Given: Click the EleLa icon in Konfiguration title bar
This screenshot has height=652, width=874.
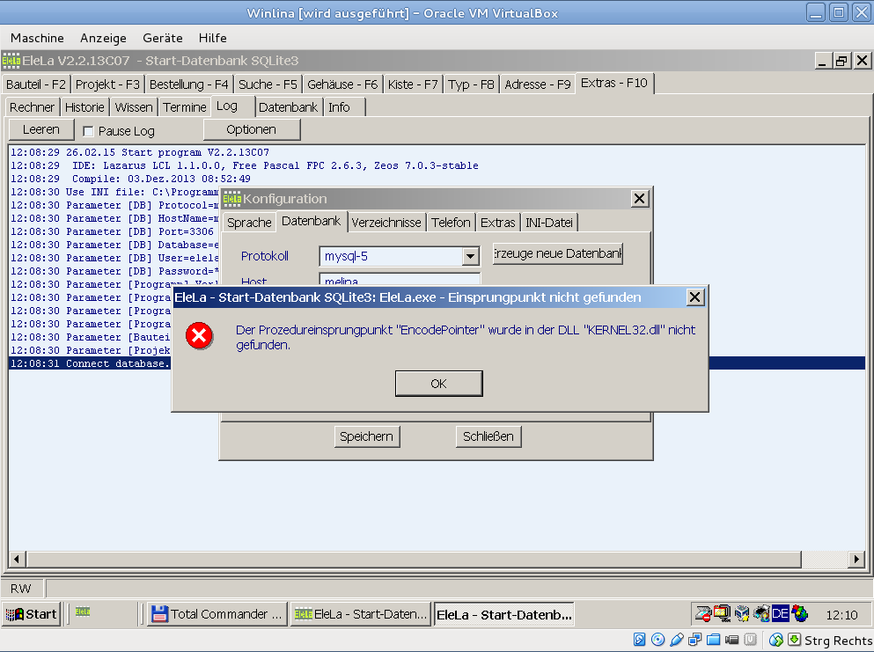Looking at the screenshot, I should tap(231, 199).
